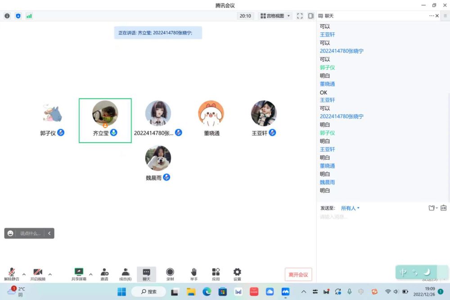450x300 pixels.
Task: Unmute microphone via 解除静音
Action: tap(12, 274)
